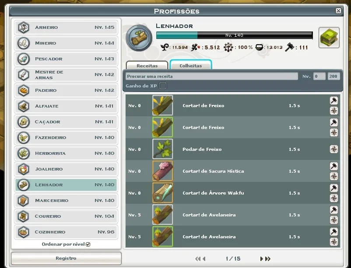This screenshot has width=351, height=268.
Task: Click the Árvore Wakfu log thumbnail
Action: (162, 193)
